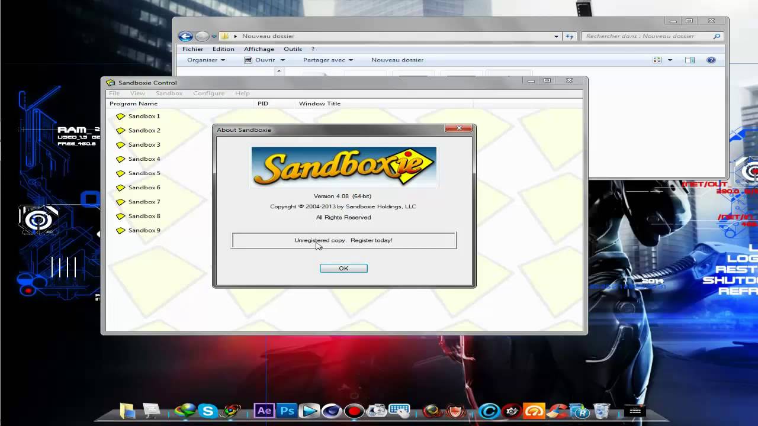Click the Sandboxie logo banner
This screenshot has width=758, height=426.
tap(343, 167)
